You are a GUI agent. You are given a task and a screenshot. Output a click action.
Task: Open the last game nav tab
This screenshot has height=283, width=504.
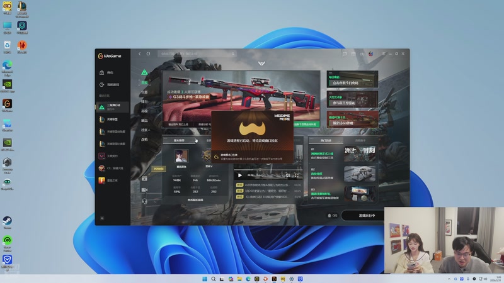point(145,139)
